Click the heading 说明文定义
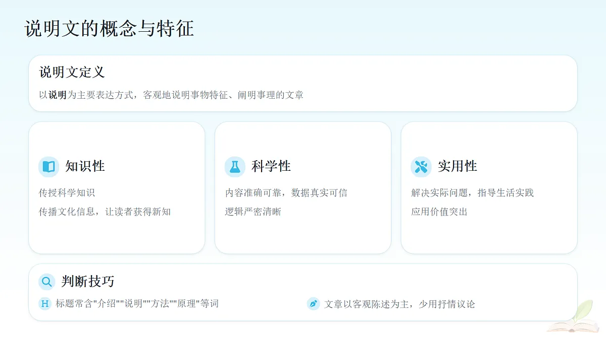 pos(72,72)
